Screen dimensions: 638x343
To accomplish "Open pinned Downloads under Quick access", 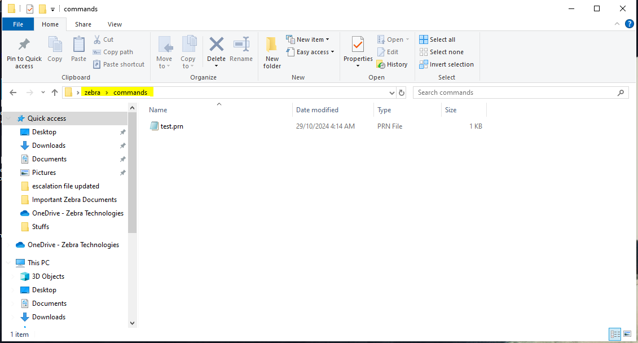I will click(49, 146).
